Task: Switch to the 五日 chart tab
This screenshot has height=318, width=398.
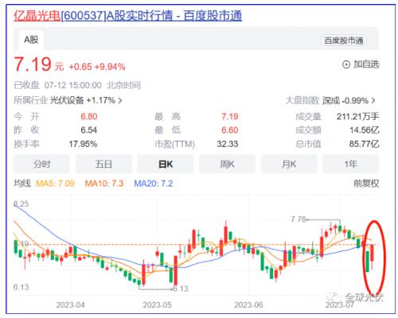Action: click(103, 165)
